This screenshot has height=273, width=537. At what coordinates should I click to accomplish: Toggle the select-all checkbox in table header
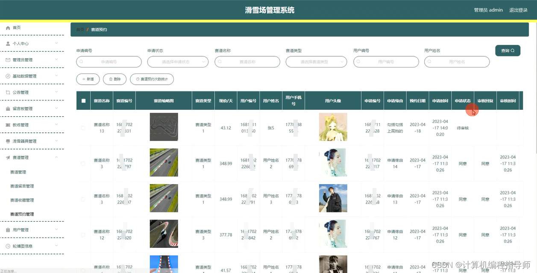click(x=83, y=101)
